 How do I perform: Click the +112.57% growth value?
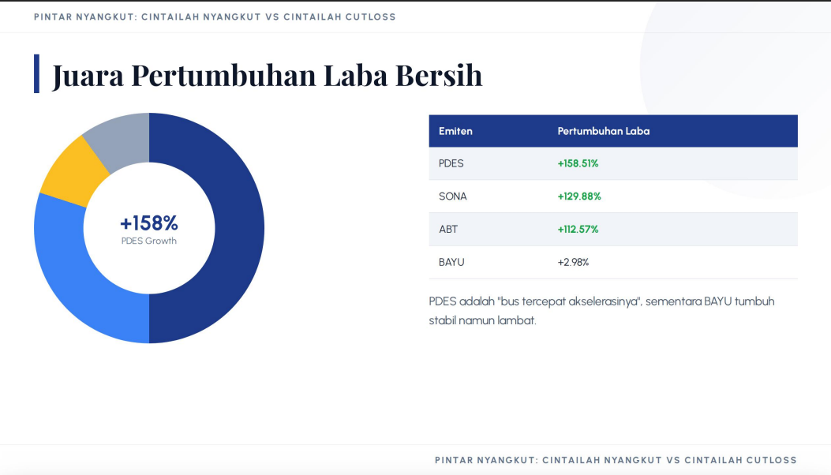578,230
